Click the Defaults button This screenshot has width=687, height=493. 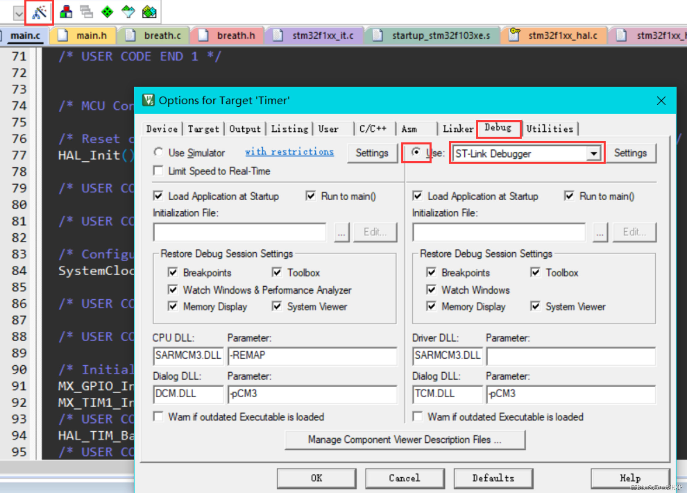pyautogui.click(x=493, y=478)
